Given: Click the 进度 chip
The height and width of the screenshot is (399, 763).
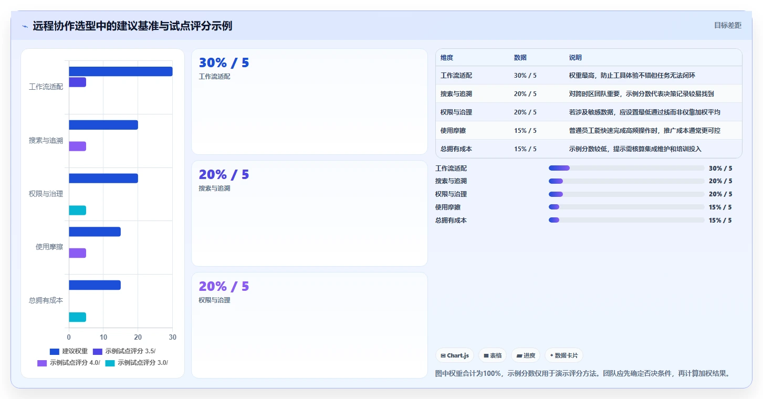Looking at the screenshot, I should (526, 355).
